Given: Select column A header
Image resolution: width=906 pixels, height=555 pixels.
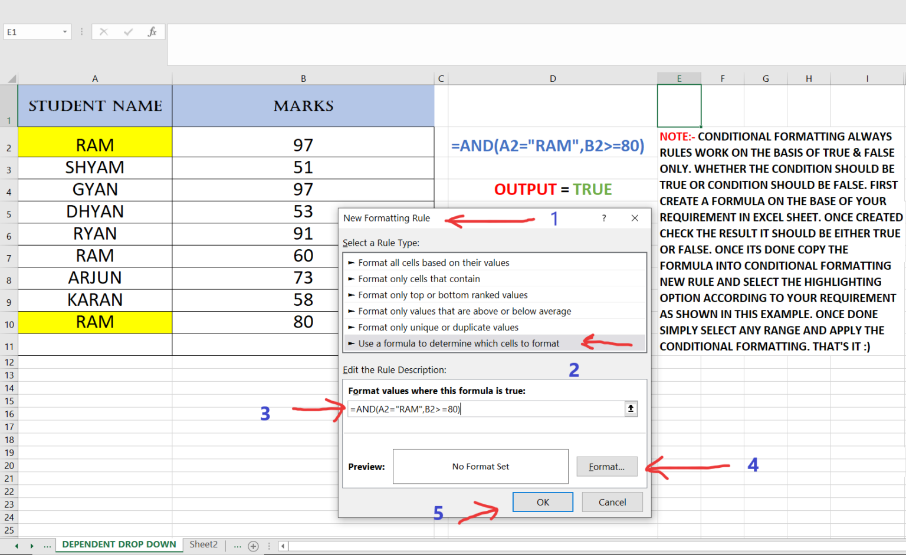Looking at the screenshot, I should [95, 78].
